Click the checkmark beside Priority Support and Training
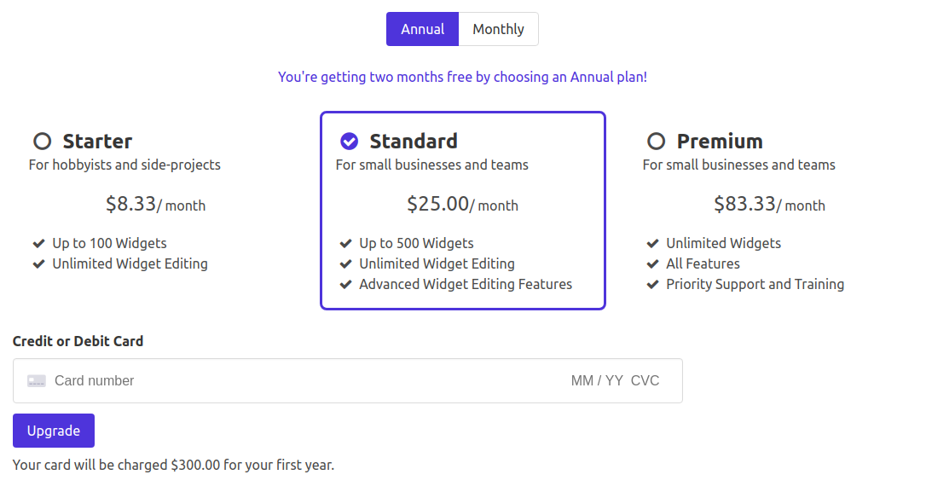932x492 pixels. pos(652,284)
